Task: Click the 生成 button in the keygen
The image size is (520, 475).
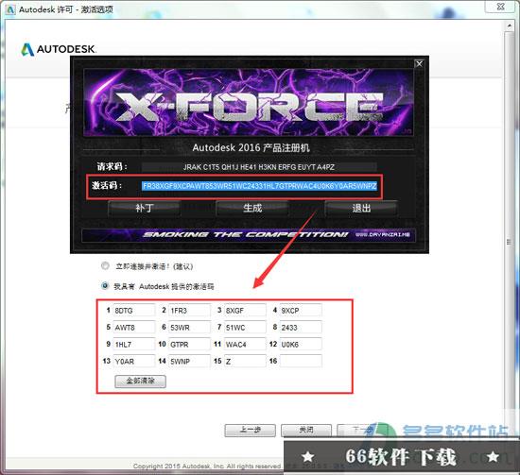Action: click(252, 209)
